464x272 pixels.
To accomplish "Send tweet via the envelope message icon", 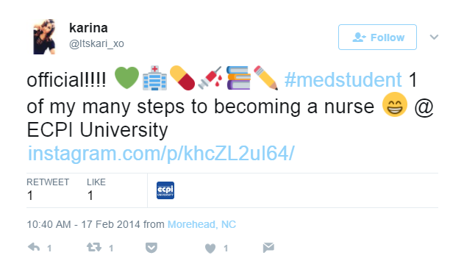I will point(268,248).
